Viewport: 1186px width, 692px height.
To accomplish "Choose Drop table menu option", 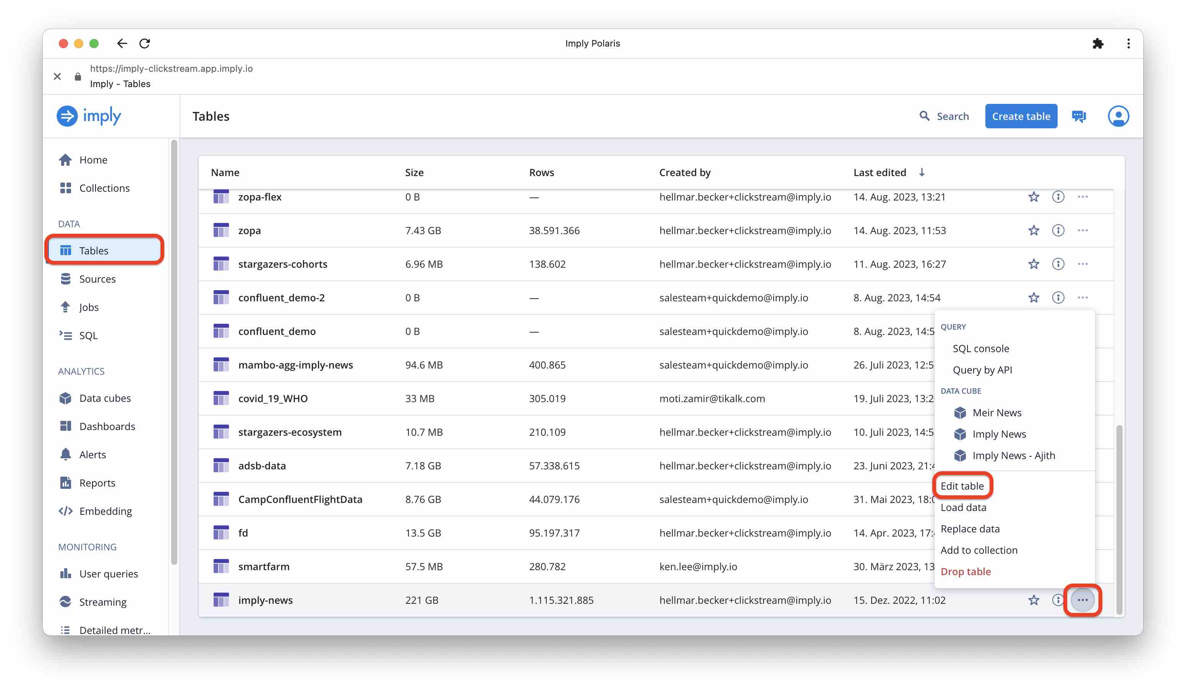I will (x=965, y=571).
